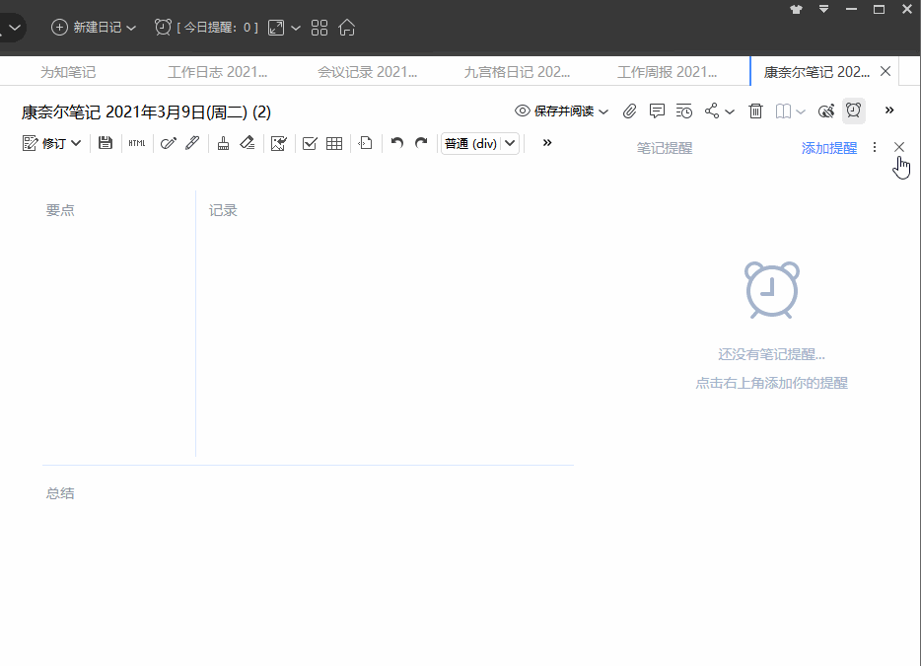The image size is (921, 666).
Task: Close the 笔记提醒 reminder panel
Action: pyautogui.click(x=899, y=147)
